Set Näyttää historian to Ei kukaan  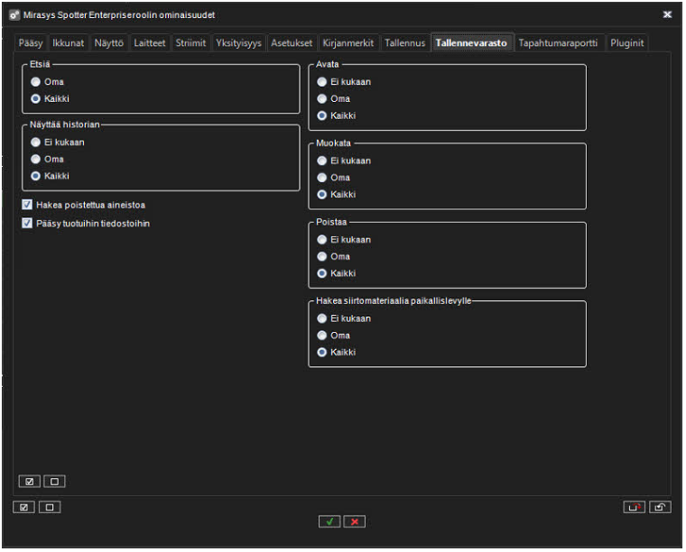pos(36,143)
